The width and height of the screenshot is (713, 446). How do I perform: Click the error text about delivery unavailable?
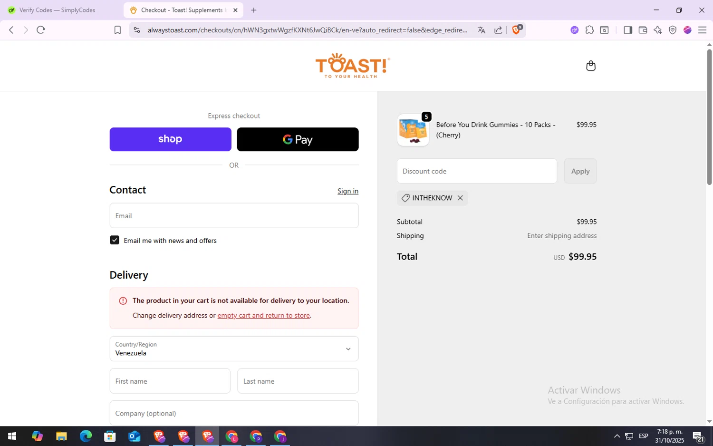pyautogui.click(x=241, y=301)
